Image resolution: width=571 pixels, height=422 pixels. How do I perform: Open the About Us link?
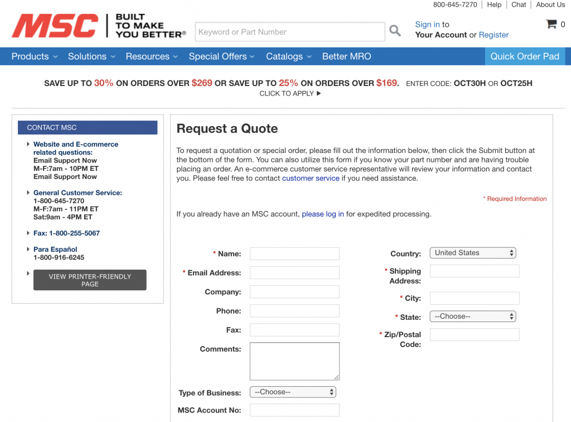pos(550,4)
